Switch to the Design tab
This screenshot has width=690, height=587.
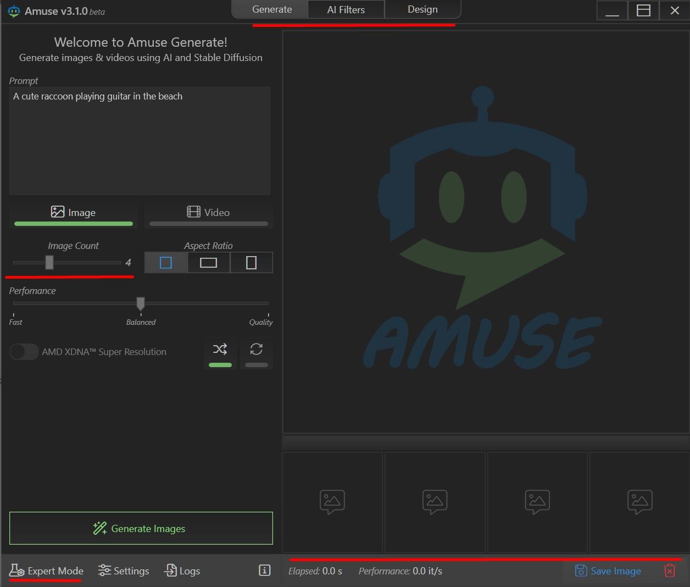[x=422, y=9]
